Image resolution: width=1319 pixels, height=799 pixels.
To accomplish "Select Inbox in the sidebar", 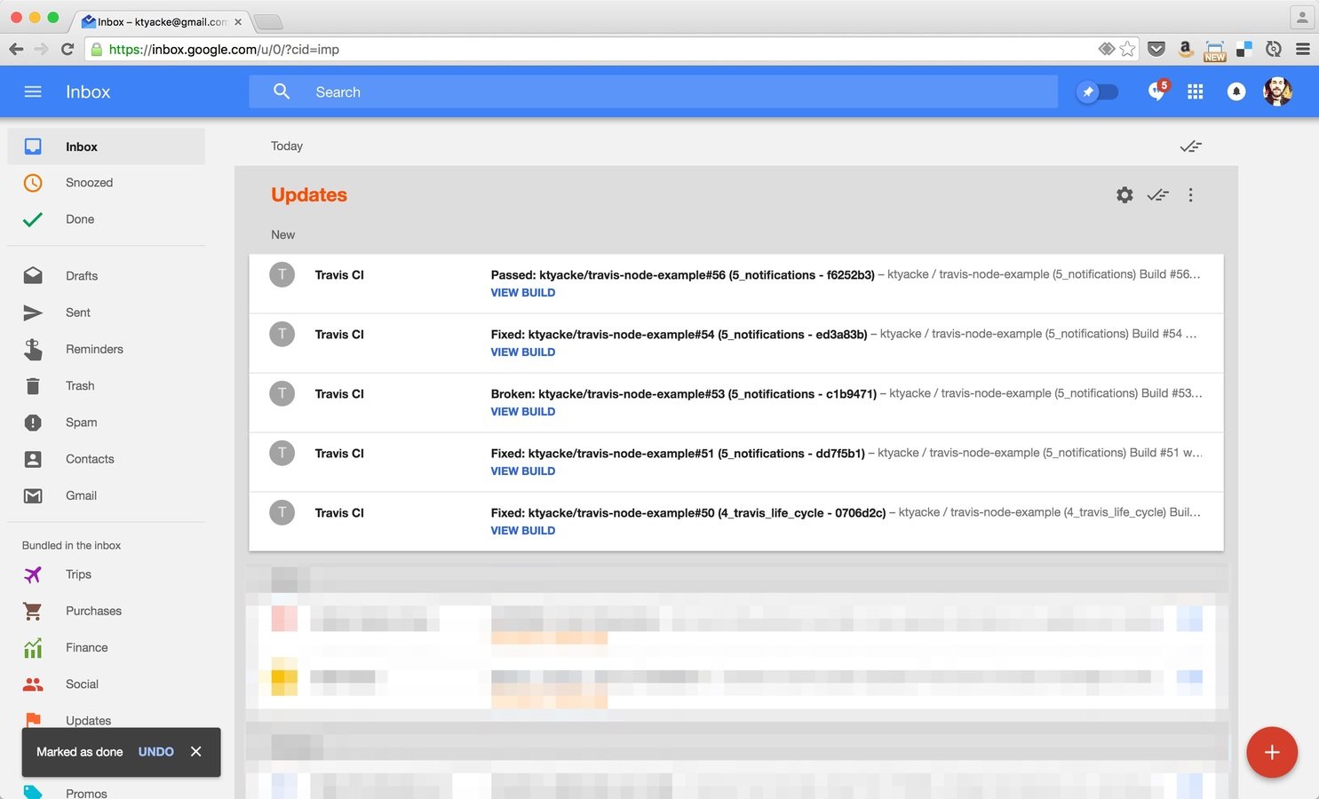I will pos(106,146).
